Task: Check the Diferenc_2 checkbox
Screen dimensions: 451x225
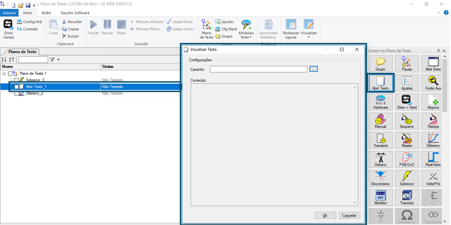Action: pos(16,94)
